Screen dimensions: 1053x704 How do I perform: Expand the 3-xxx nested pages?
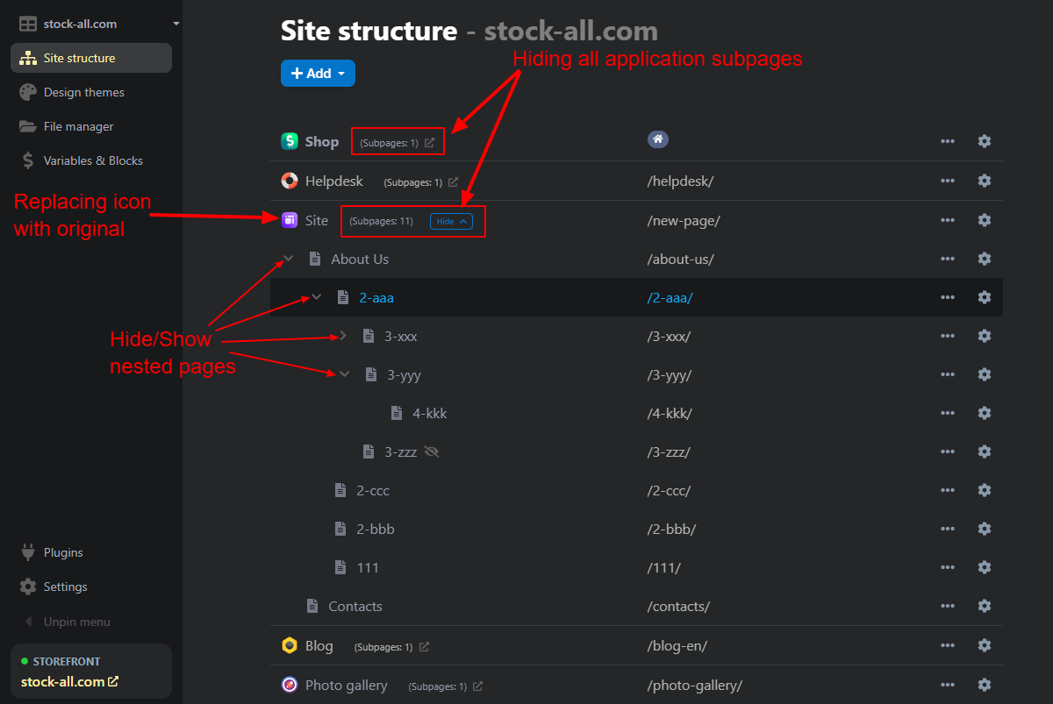coord(343,335)
